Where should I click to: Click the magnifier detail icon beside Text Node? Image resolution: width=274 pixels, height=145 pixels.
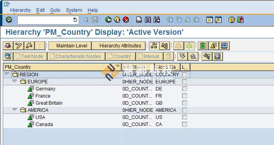pyautogui.click(x=8, y=56)
